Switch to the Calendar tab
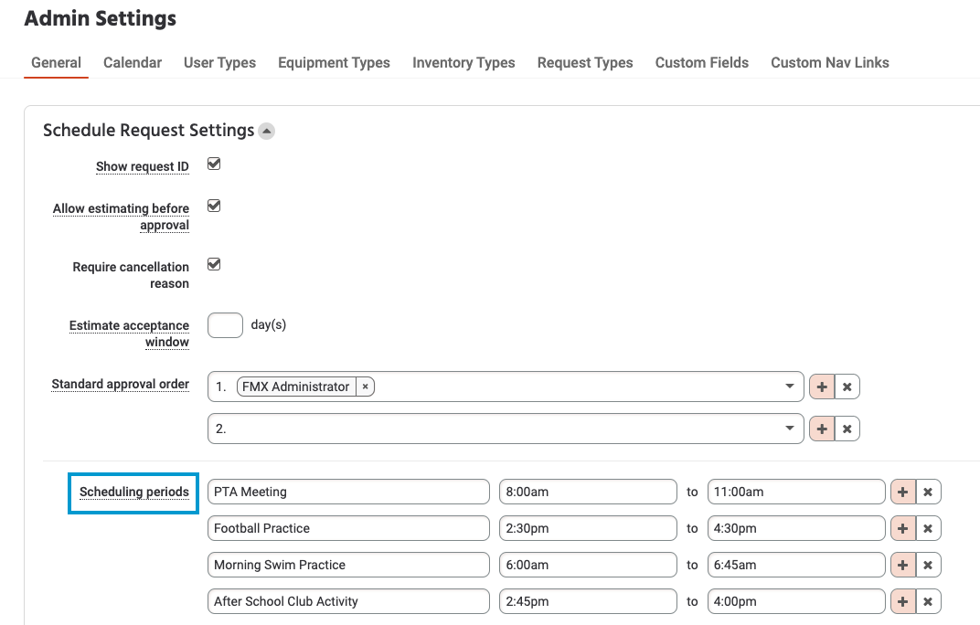 [x=133, y=62]
